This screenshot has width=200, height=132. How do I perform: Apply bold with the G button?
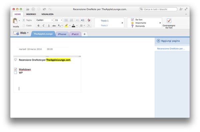tap(38, 26)
